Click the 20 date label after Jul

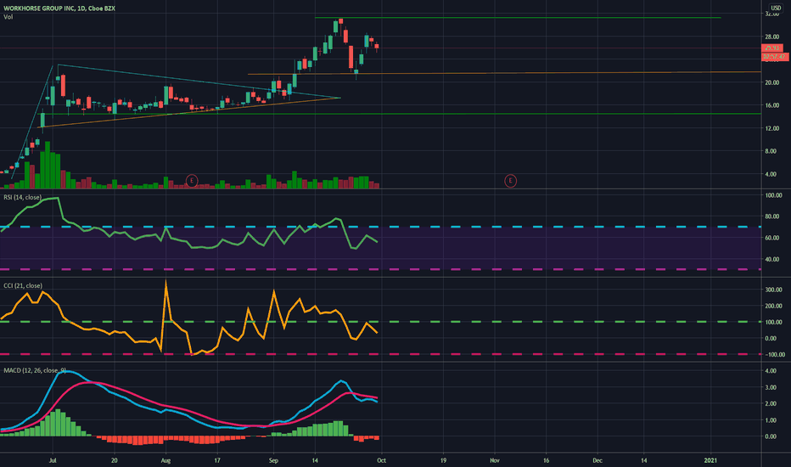click(114, 460)
